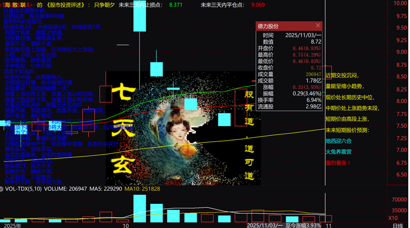The image size is (410, 228).
Task: Select the 涨幅 0.33(3.93%) row
Action: click(289, 87)
